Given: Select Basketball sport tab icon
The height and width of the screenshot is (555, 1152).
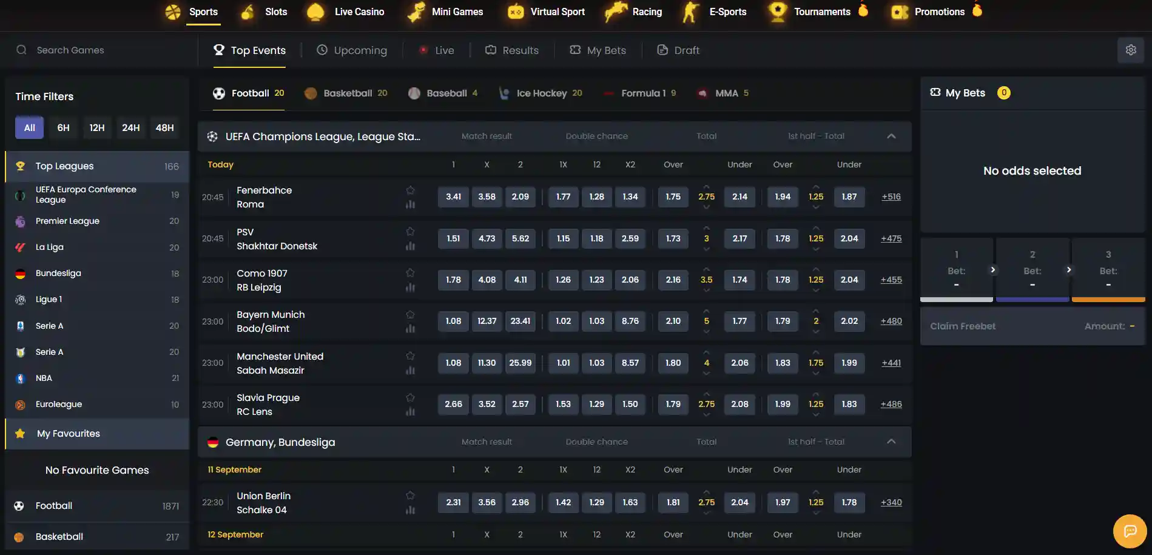Looking at the screenshot, I should 311,93.
